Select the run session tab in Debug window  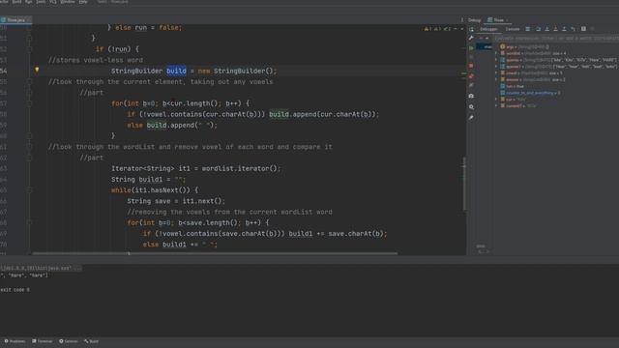tap(496, 19)
